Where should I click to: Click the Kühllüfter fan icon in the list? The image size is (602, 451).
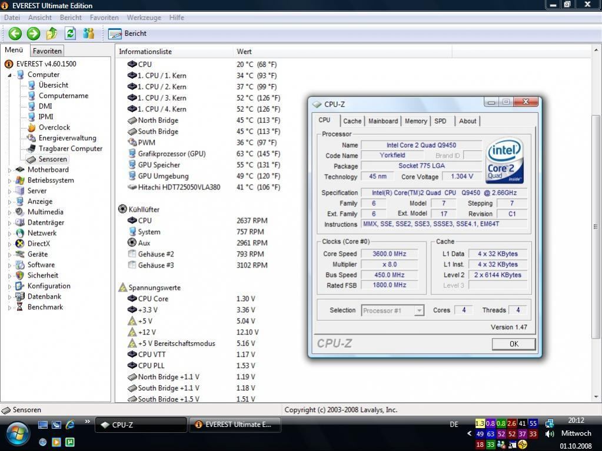pyautogui.click(x=122, y=209)
